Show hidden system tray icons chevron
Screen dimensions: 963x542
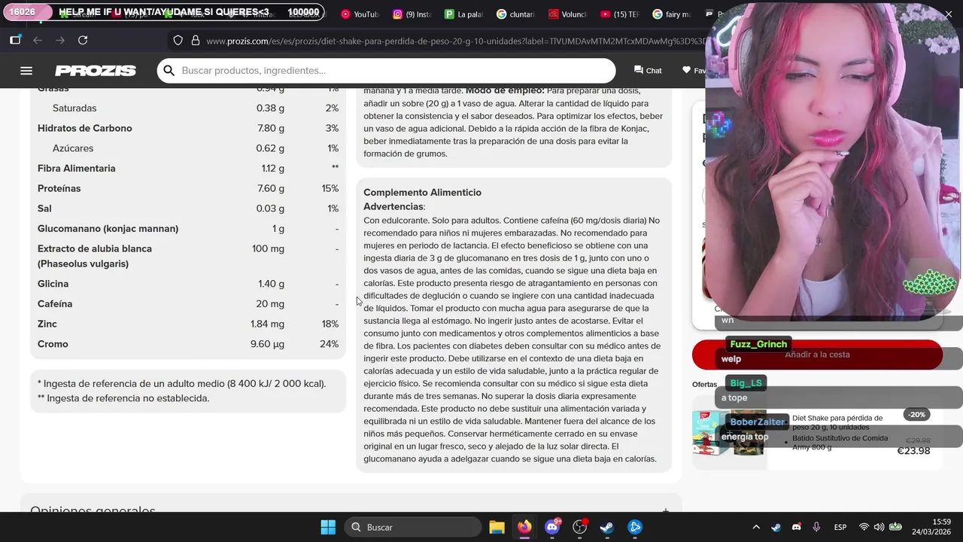pos(756,527)
